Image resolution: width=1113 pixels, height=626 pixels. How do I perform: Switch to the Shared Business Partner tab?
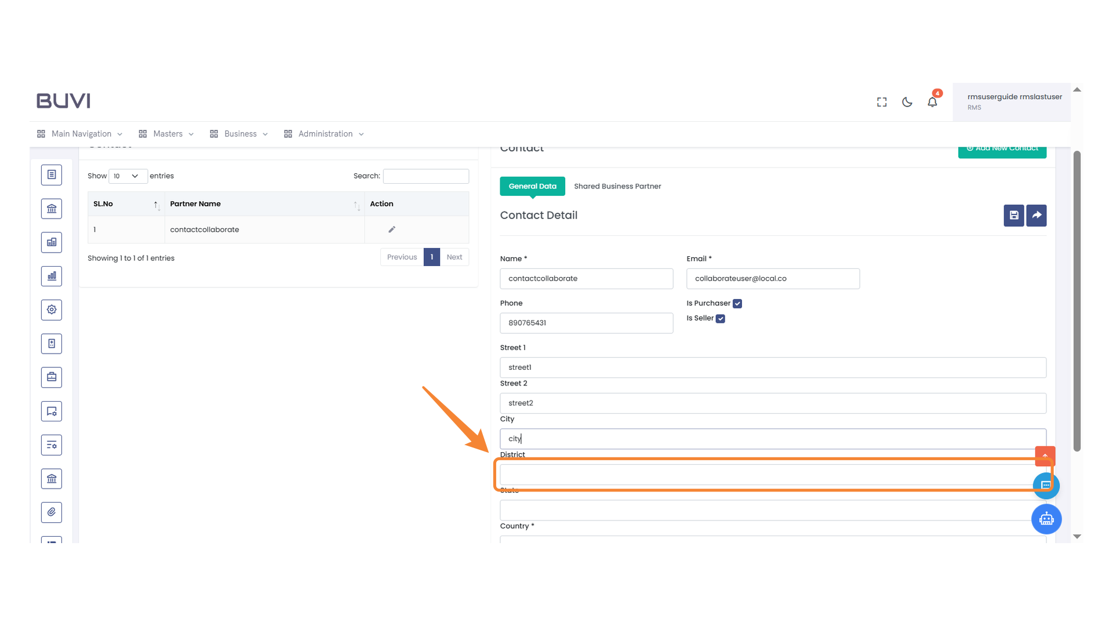click(617, 186)
